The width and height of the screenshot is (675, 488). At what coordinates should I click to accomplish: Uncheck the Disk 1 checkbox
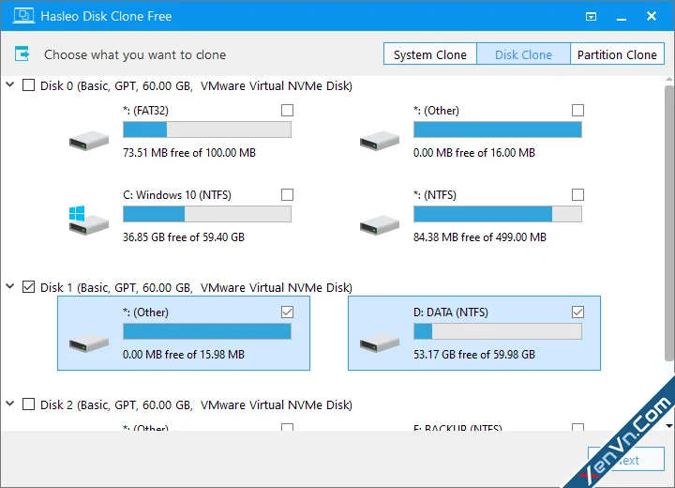click(28, 286)
